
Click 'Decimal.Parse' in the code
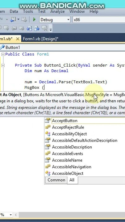(55, 82)
